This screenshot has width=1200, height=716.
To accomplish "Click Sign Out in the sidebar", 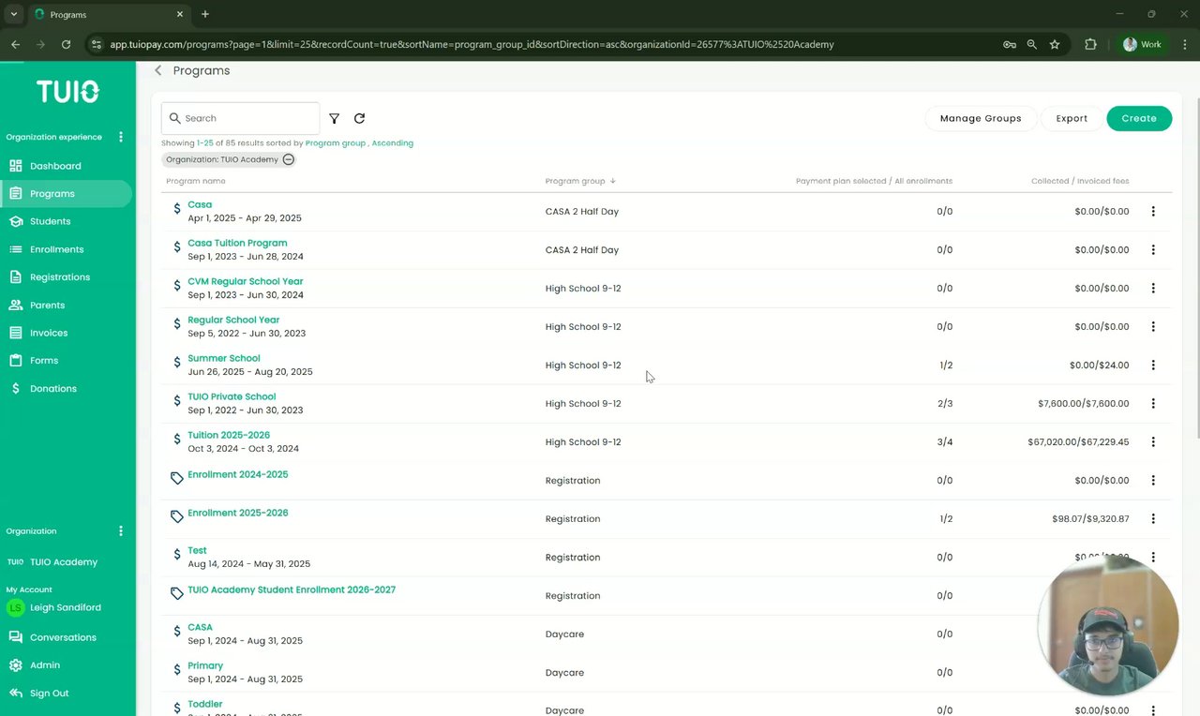I will (49, 694).
